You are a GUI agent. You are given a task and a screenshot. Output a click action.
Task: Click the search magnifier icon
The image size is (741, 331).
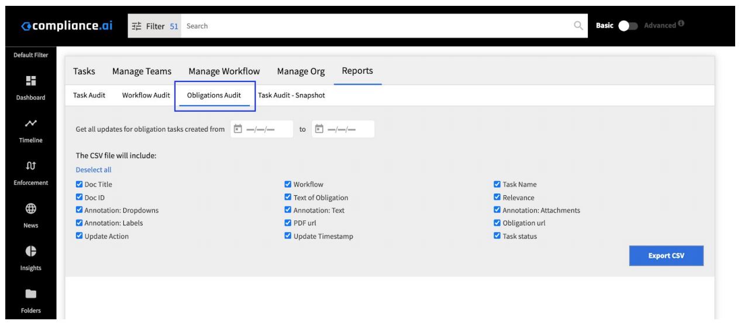(x=578, y=26)
